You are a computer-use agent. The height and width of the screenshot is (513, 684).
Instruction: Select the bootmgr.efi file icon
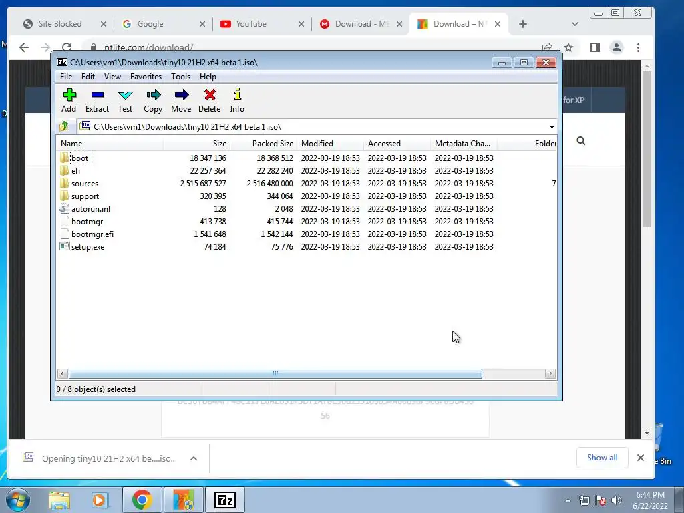coord(65,234)
